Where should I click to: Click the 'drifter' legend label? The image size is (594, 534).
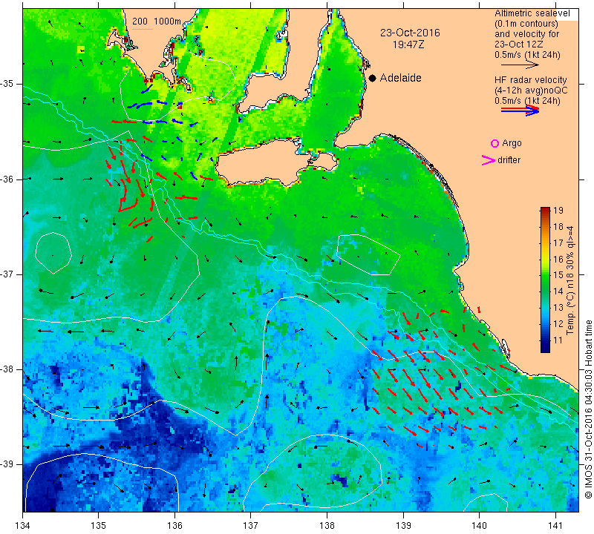tap(509, 160)
